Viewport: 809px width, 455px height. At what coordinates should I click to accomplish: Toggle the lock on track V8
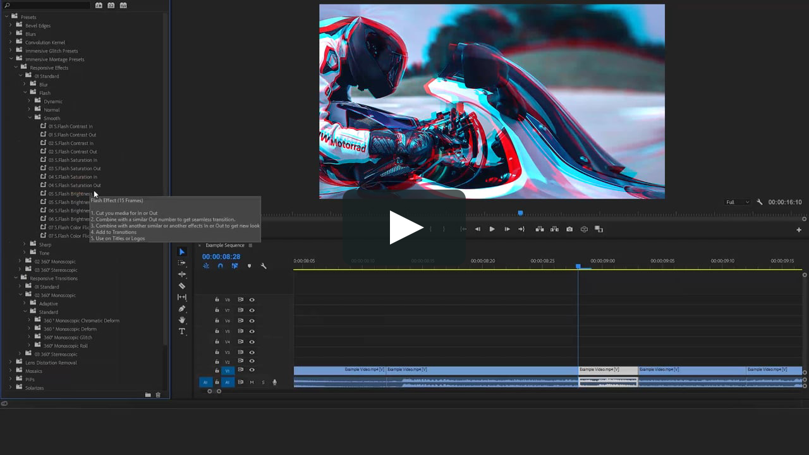pyautogui.click(x=217, y=300)
